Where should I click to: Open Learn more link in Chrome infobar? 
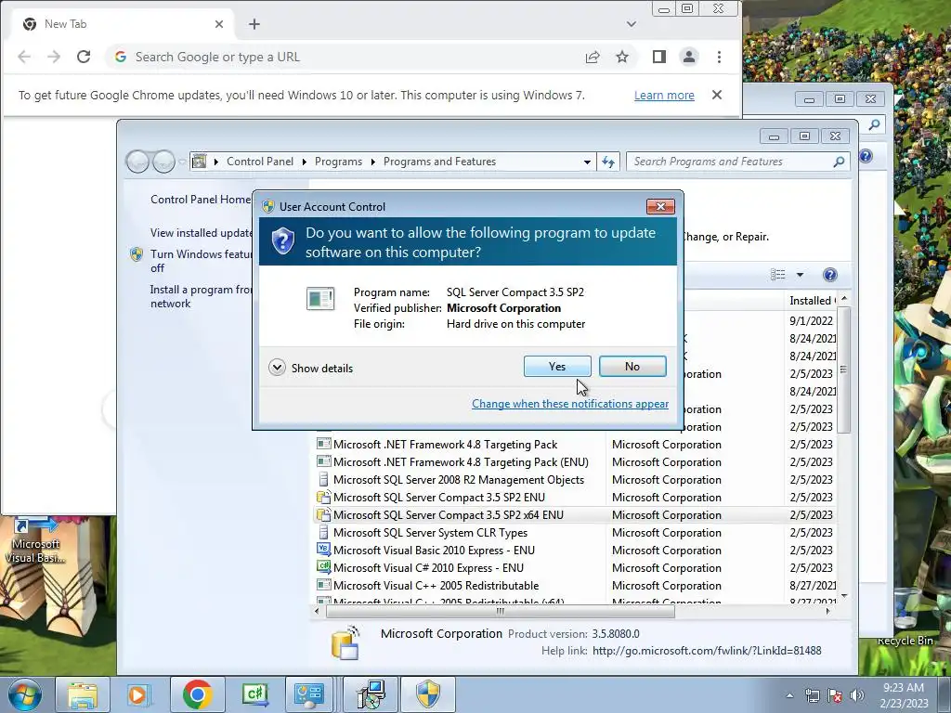pos(664,96)
